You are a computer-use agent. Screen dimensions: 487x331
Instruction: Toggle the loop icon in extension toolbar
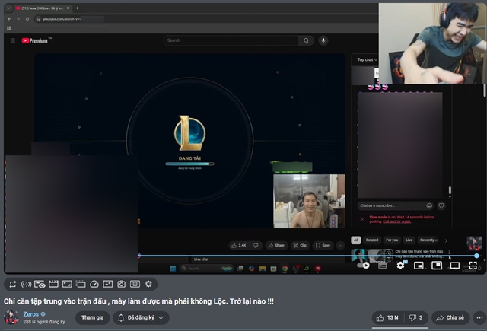click(11, 284)
